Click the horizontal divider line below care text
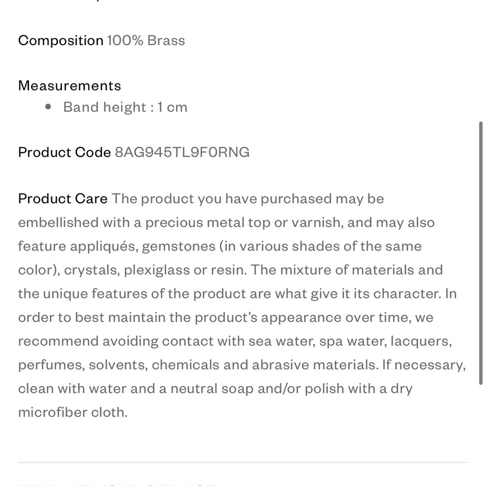Image resolution: width=486 pixels, height=486 pixels. [243, 462]
